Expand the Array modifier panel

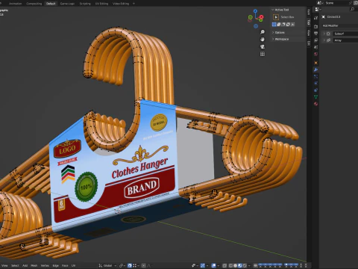click(x=324, y=40)
